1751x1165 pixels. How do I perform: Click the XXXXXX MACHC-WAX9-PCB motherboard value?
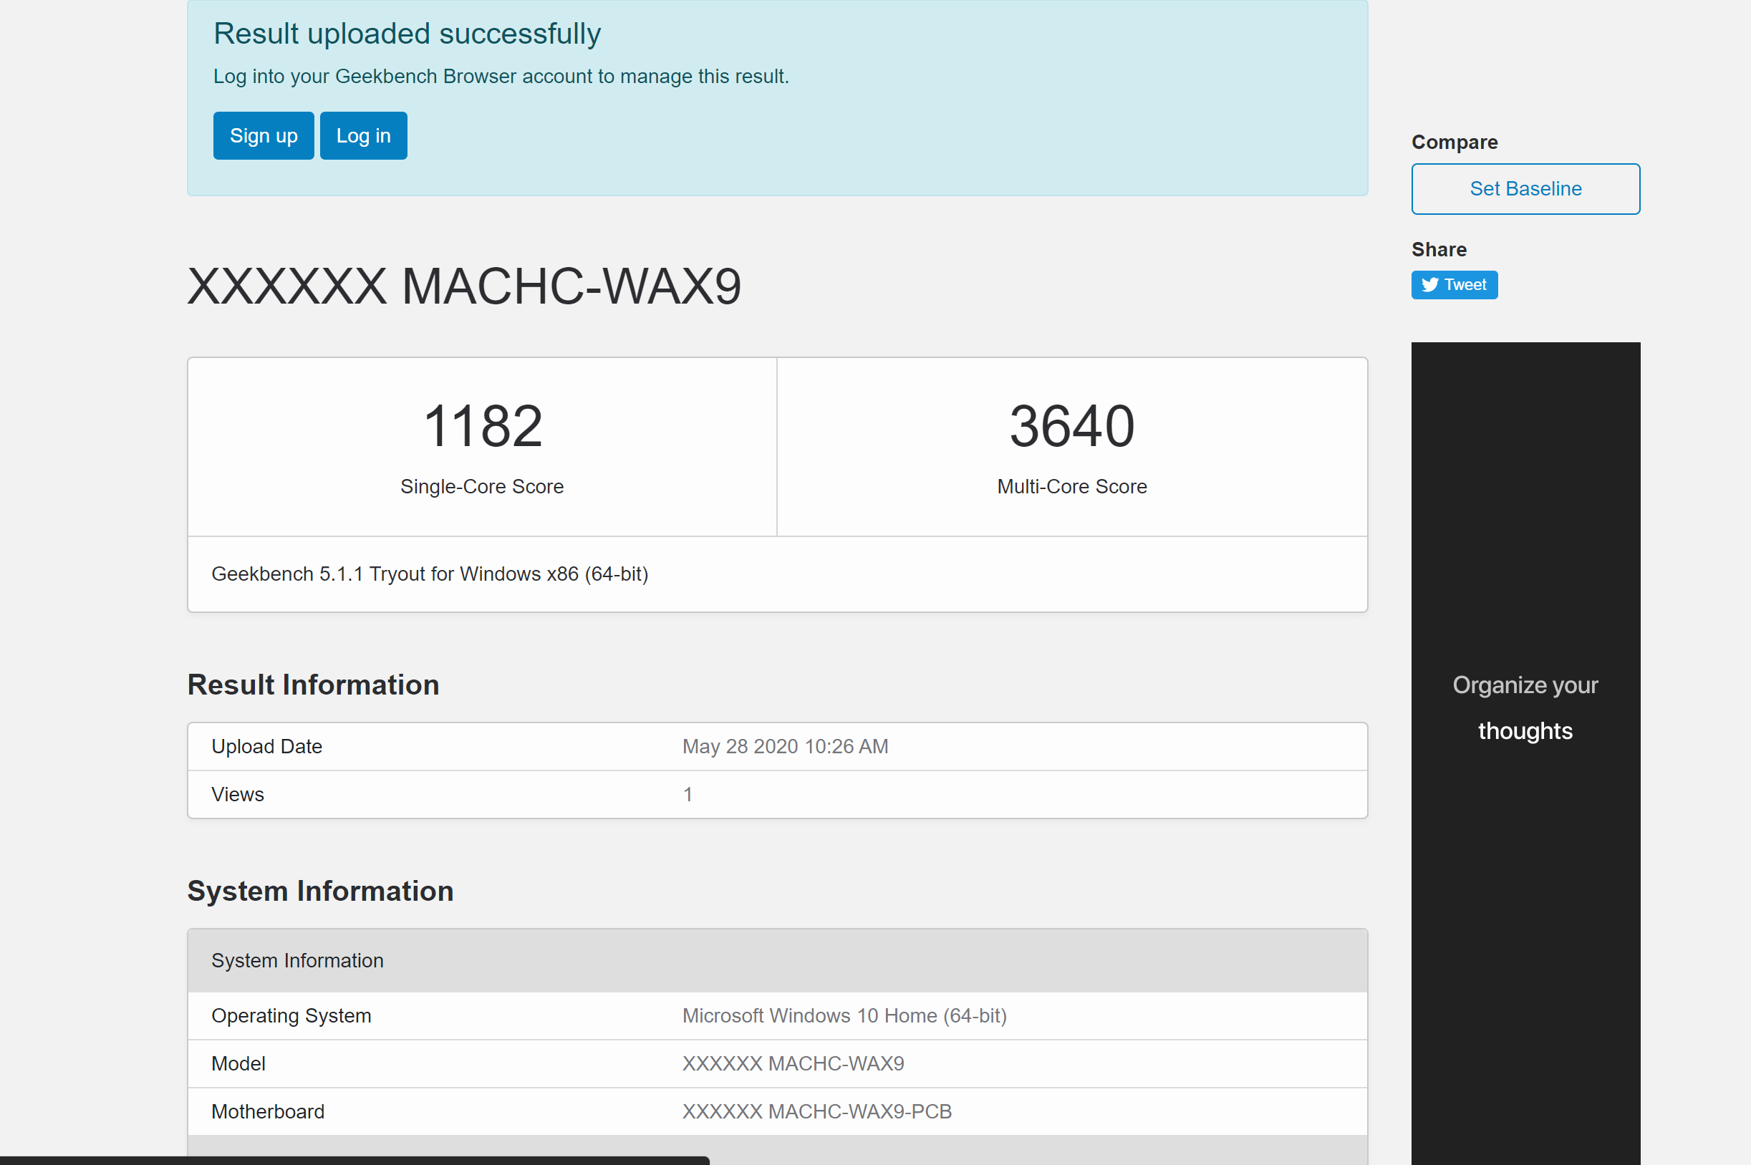pos(817,1111)
